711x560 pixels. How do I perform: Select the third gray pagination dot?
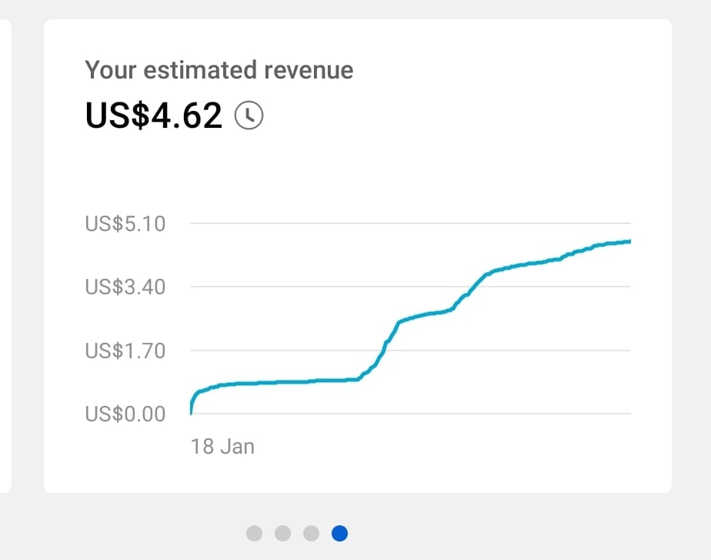point(311,533)
